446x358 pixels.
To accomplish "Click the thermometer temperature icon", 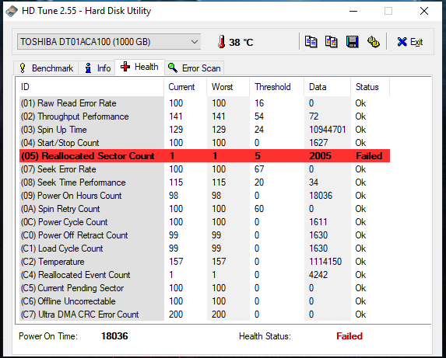I will [221, 42].
